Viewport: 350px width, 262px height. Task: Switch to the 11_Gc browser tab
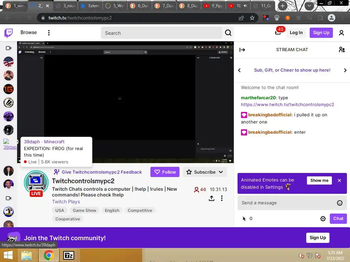point(263,6)
